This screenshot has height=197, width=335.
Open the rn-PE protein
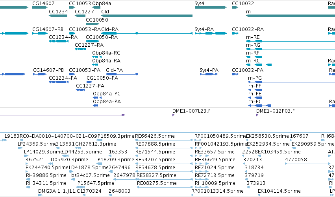[292, 98]
